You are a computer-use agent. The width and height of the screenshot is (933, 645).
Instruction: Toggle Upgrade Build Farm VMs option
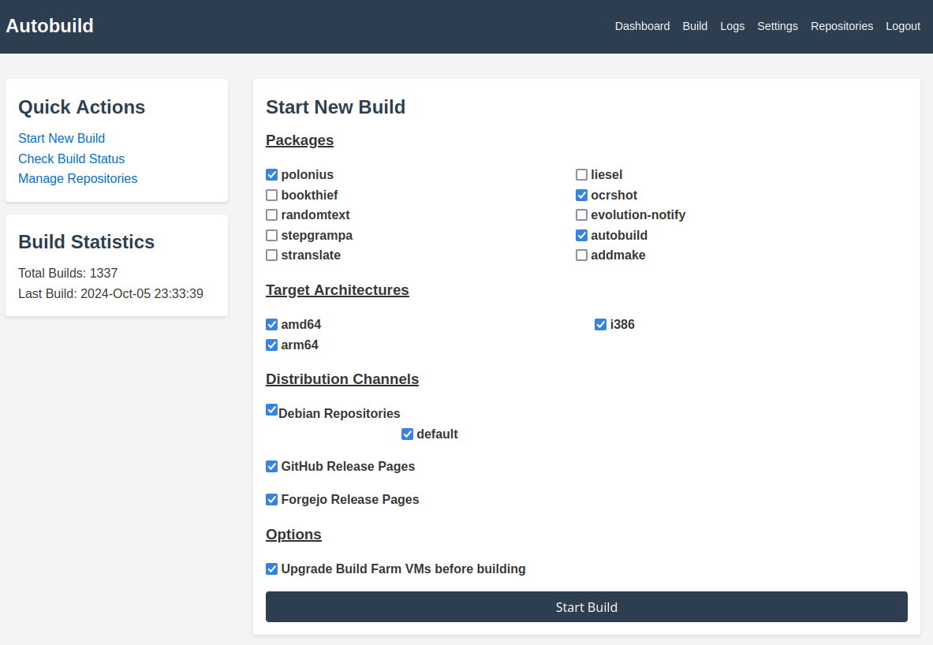pyautogui.click(x=271, y=569)
